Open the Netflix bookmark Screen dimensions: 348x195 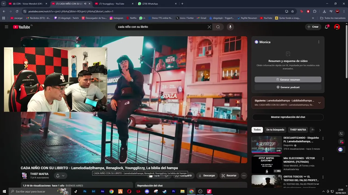[x=131, y=18]
